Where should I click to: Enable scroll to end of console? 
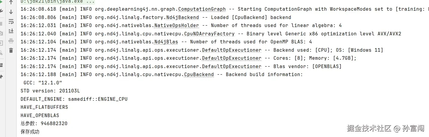pos(11,31)
